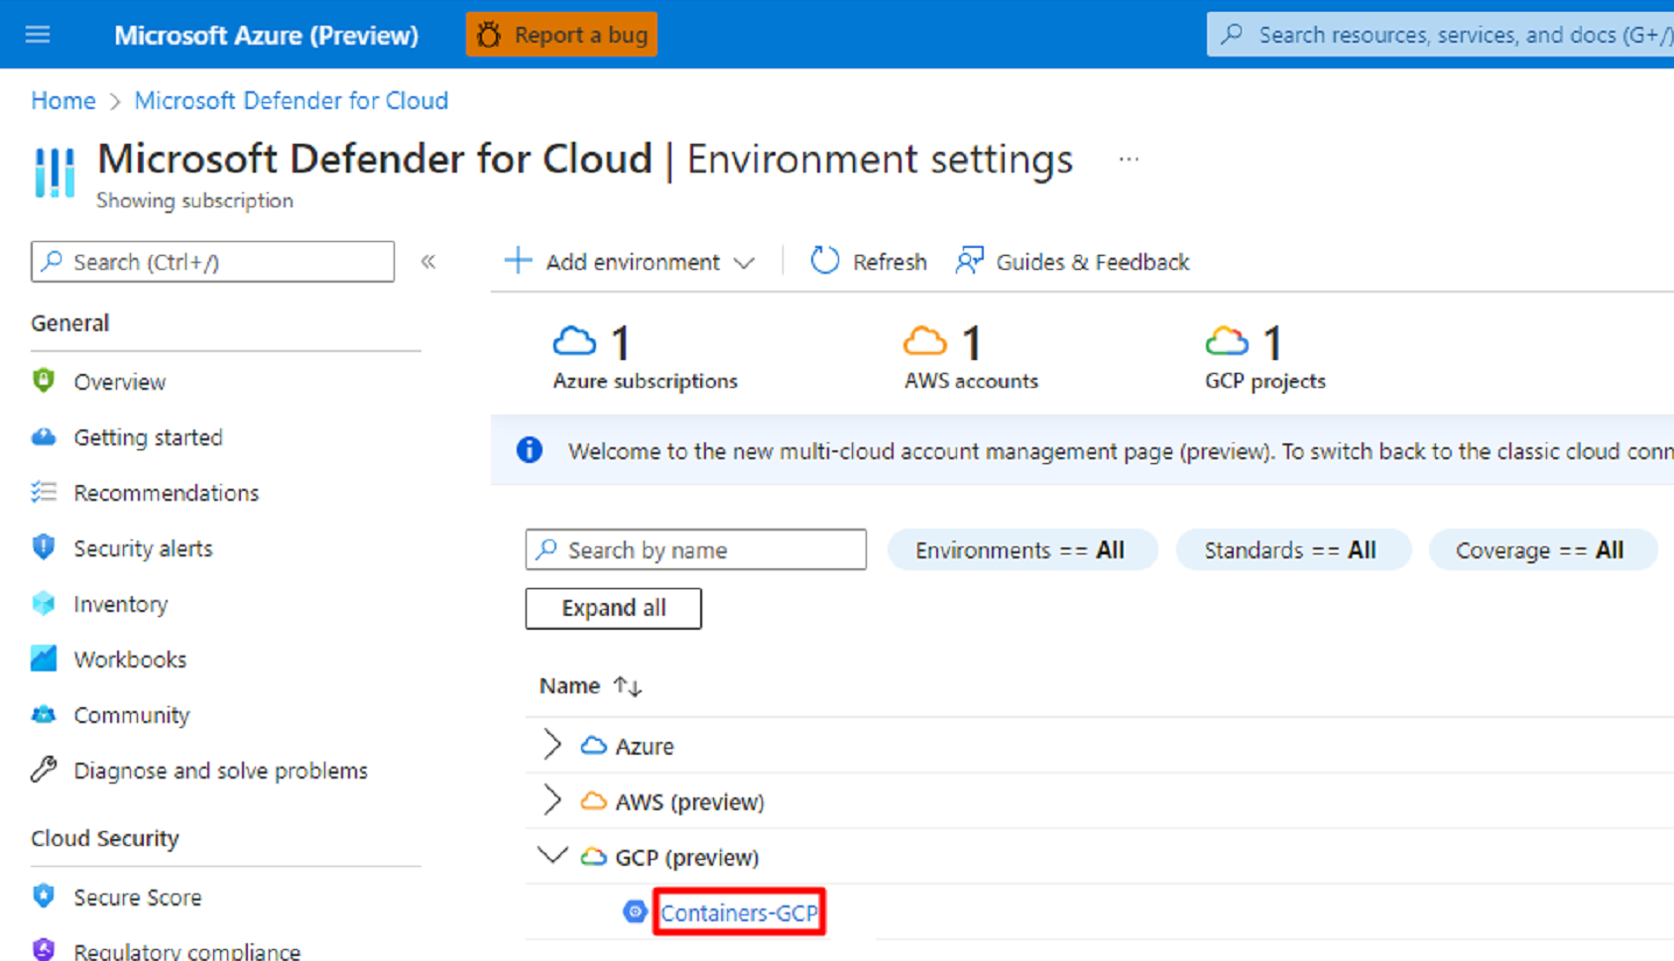This screenshot has width=1674, height=961.
Task: Click the Inventory cube icon
Action: [x=44, y=603]
